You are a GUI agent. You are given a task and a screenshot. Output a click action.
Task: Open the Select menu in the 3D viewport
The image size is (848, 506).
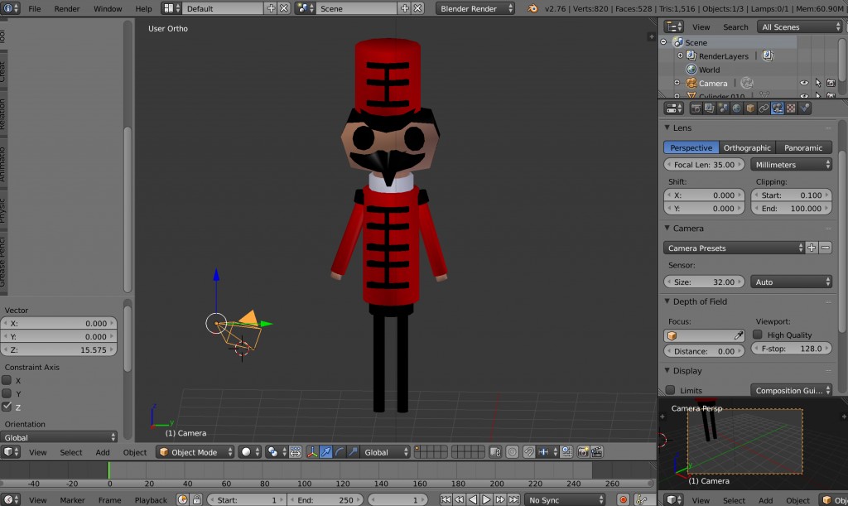tap(71, 452)
